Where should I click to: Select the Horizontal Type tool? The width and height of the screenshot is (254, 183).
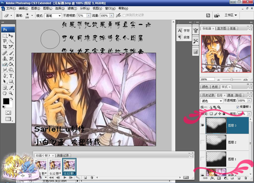pos(11,76)
